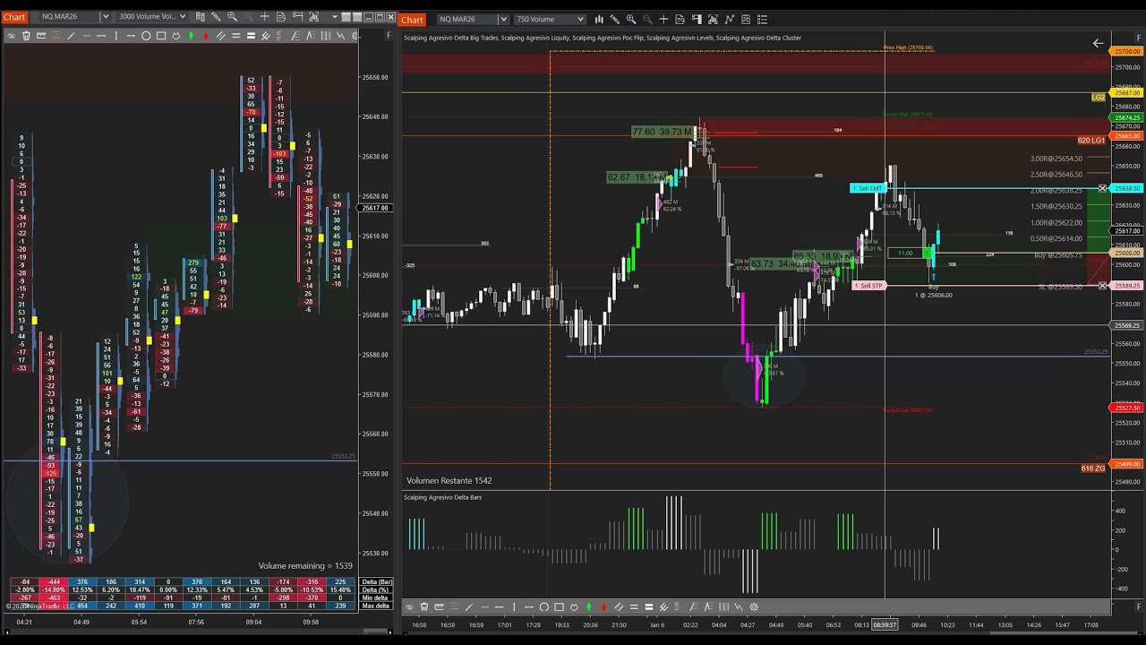Select right Chart window tab
This screenshot has height=645, width=1146.
(x=413, y=20)
